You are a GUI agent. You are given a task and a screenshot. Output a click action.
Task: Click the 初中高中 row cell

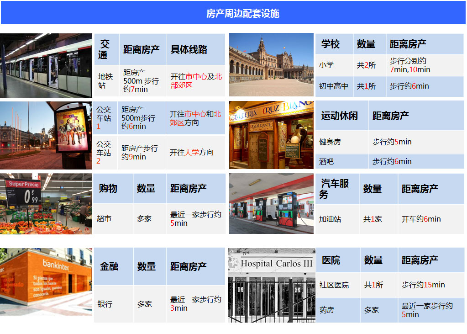[x=333, y=86]
